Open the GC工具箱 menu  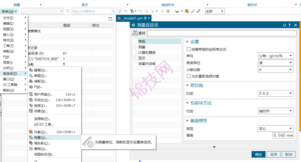(x=14, y=85)
